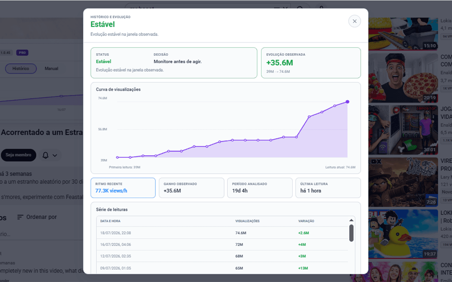Viewport: 452px width, 282px height.
Task: Open the Ordenar por sort menu
Action: [x=37, y=217]
